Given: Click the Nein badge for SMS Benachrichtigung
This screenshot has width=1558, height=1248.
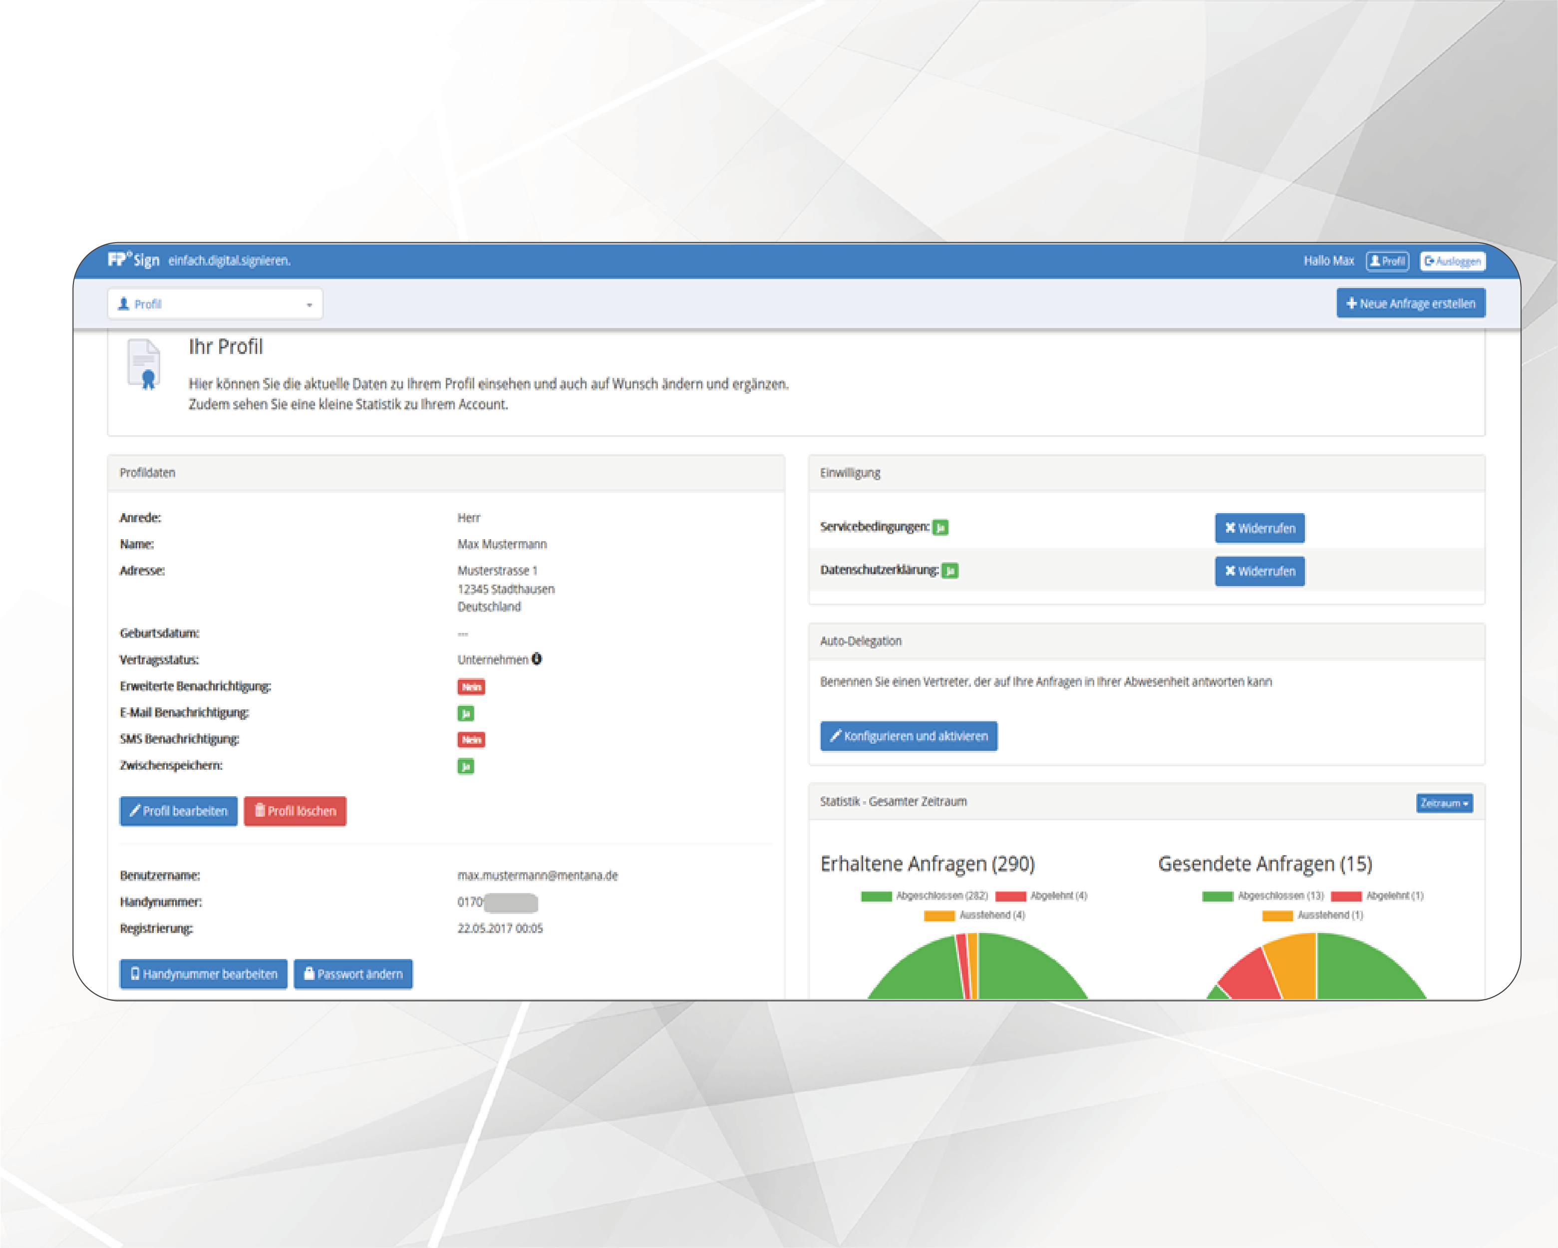Looking at the screenshot, I should click(471, 739).
